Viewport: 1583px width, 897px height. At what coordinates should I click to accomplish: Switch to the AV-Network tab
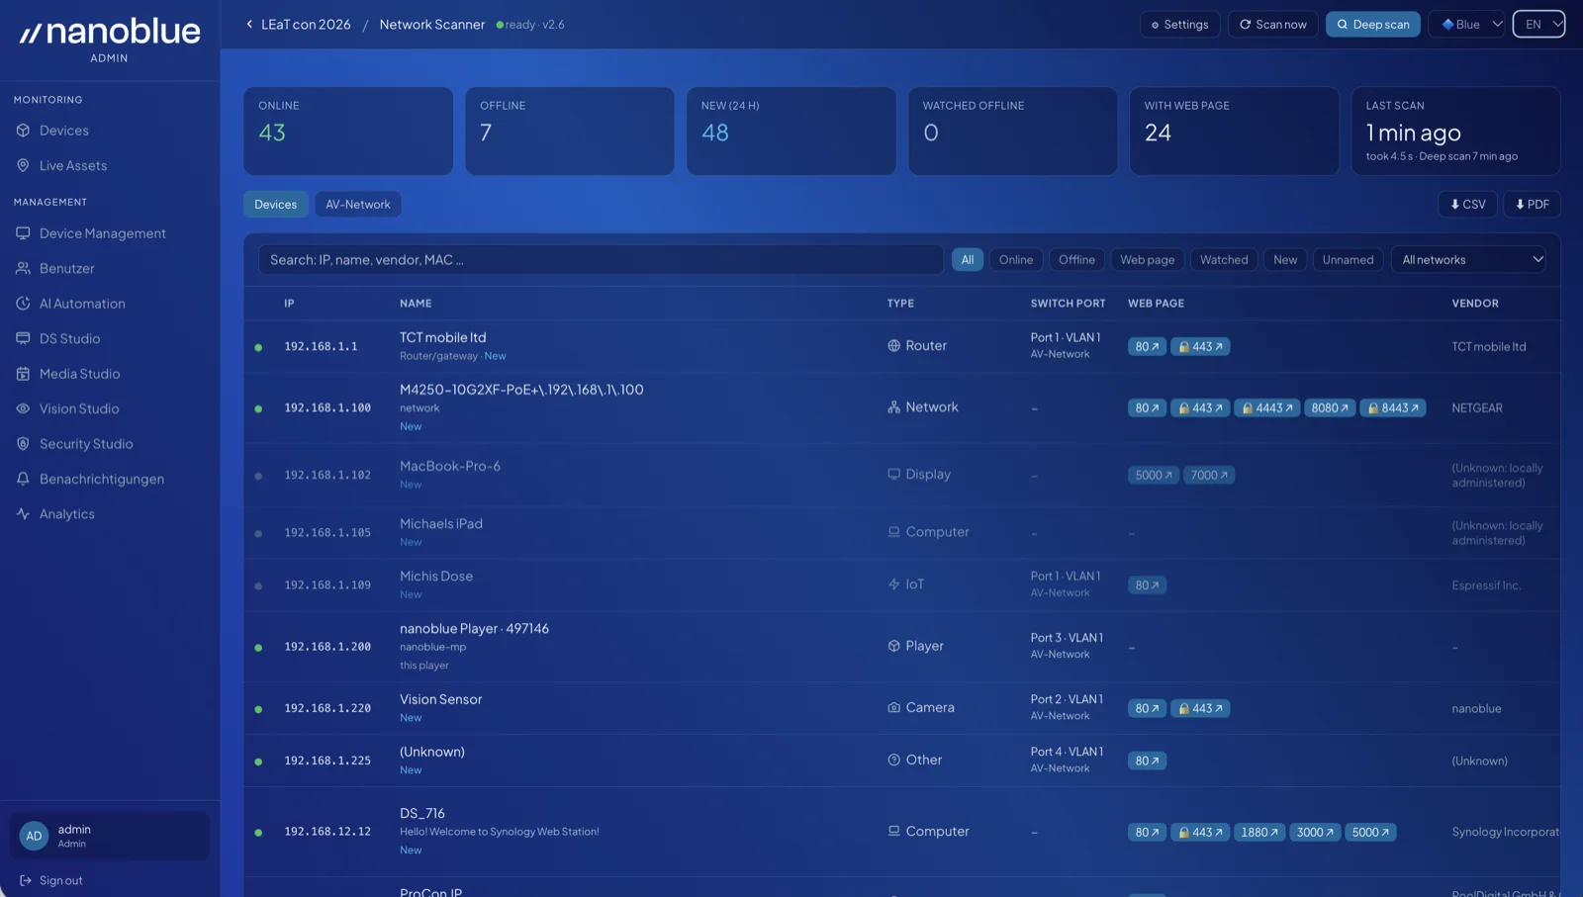point(358,205)
